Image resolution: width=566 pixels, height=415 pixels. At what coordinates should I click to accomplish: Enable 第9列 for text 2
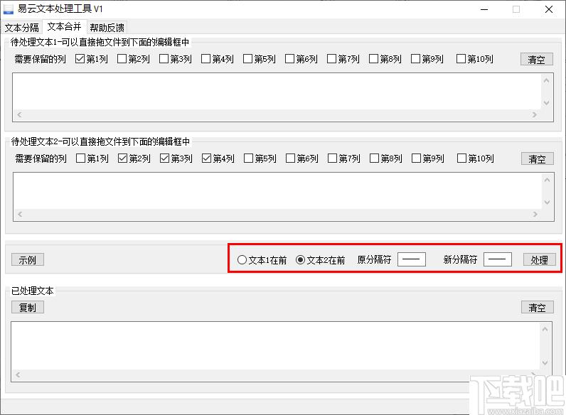(428, 158)
